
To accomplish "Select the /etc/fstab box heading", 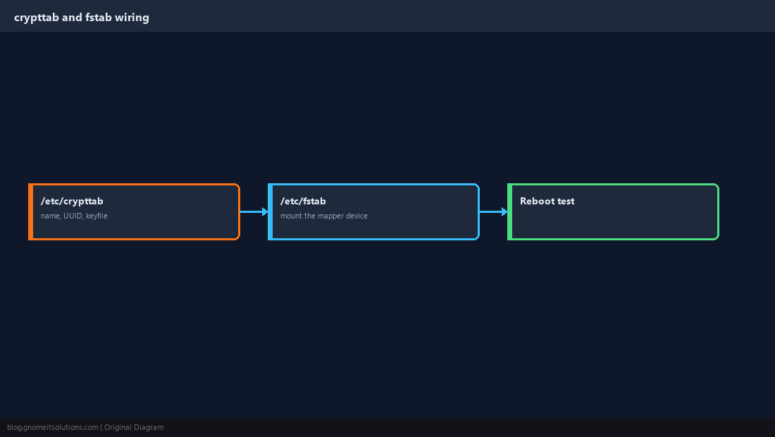I will pyautogui.click(x=303, y=201).
